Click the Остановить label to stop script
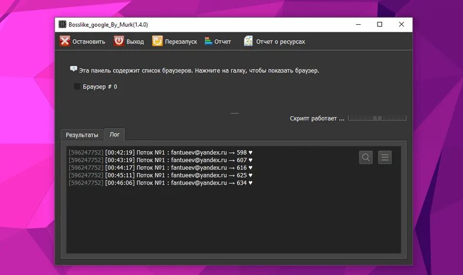This screenshot has height=275, width=463. pyautogui.click(x=89, y=42)
